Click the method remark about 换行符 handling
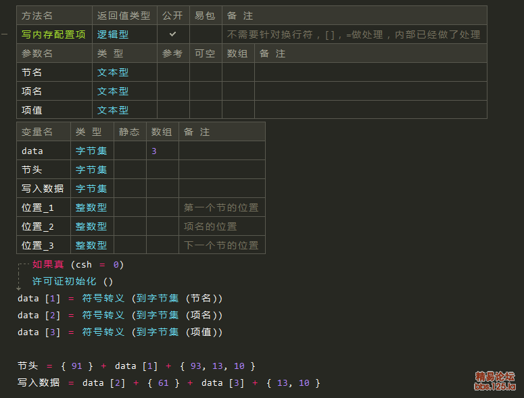Screen dimensions: 524x398 coord(354,34)
